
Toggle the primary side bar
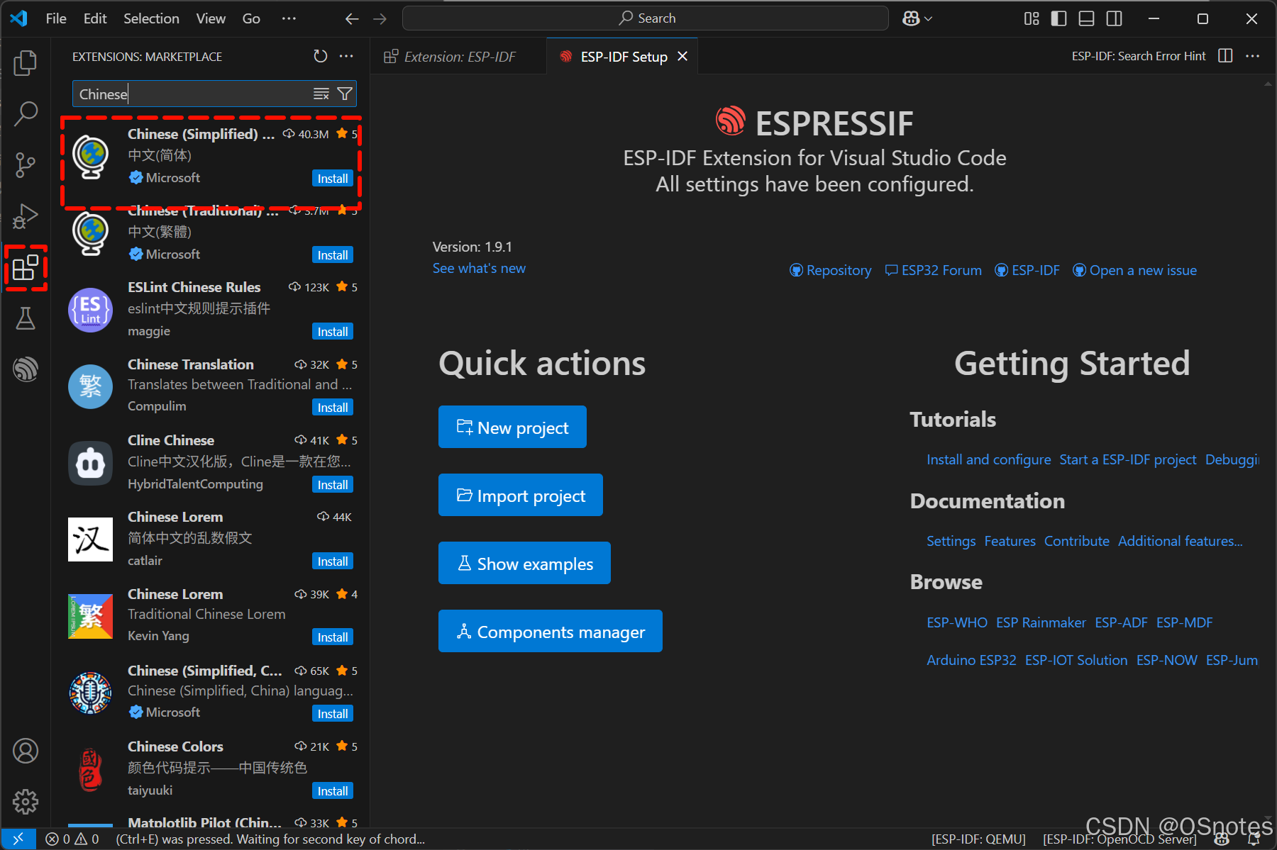(x=1058, y=18)
